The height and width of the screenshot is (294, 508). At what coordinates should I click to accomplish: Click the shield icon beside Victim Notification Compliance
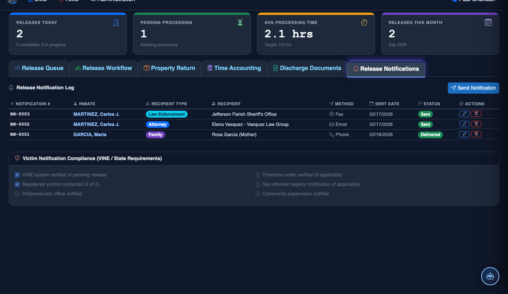(x=17, y=158)
